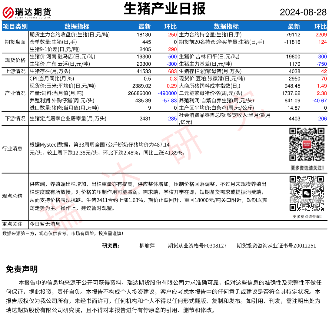Select the 下游情况 category row label
Screen dimensions: 329x314
15,119
